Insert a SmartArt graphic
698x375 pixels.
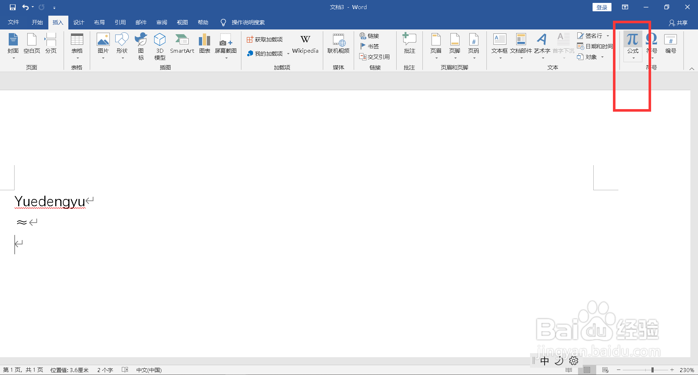[182, 44]
